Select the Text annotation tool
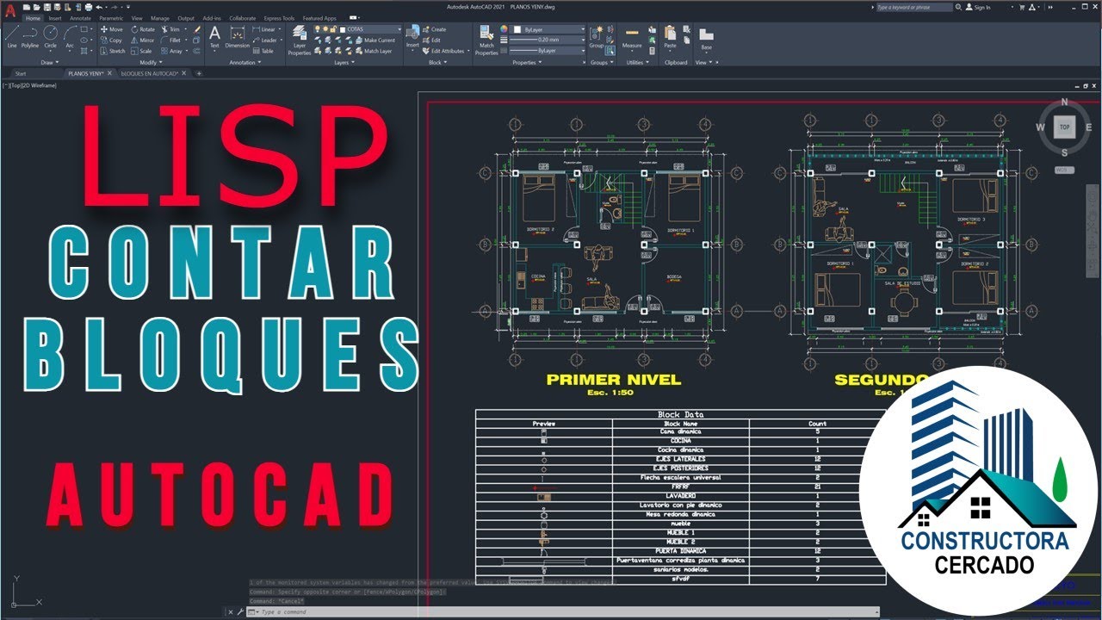 click(x=214, y=36)
